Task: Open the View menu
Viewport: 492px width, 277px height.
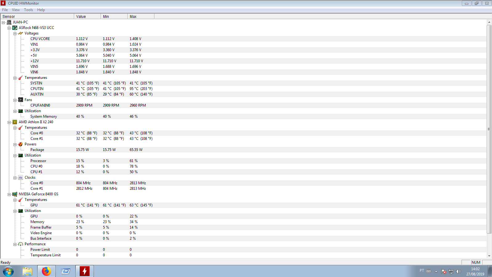Action: (x=16, y=10)
